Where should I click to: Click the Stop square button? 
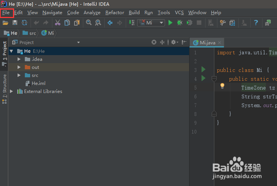tap(199, 23)
